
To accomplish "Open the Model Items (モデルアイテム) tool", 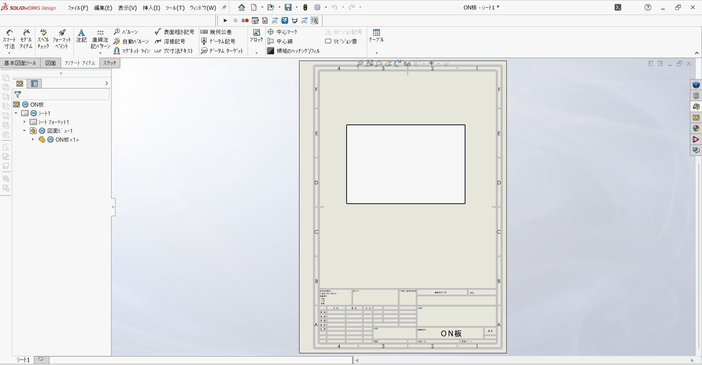I will 26,39.
